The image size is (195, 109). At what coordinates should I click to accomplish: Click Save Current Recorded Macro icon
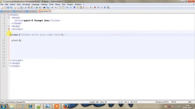tap(108, 8)
